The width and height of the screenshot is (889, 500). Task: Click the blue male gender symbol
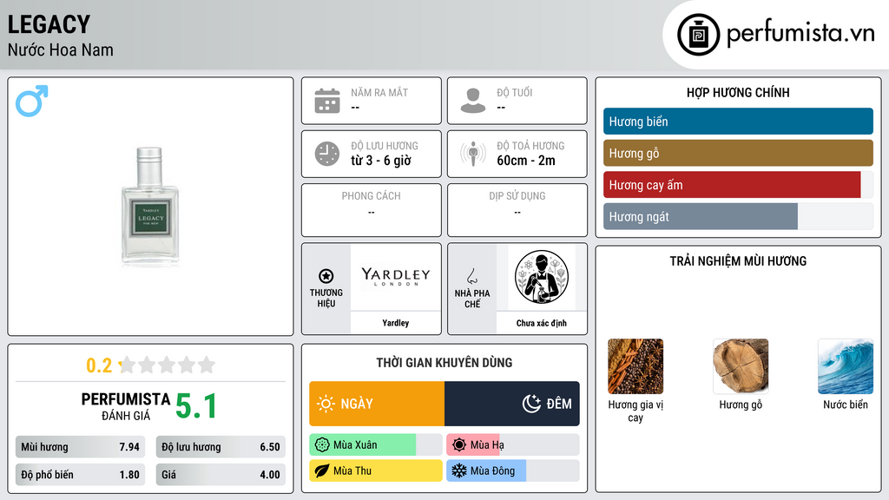click(x=32, y=101)
